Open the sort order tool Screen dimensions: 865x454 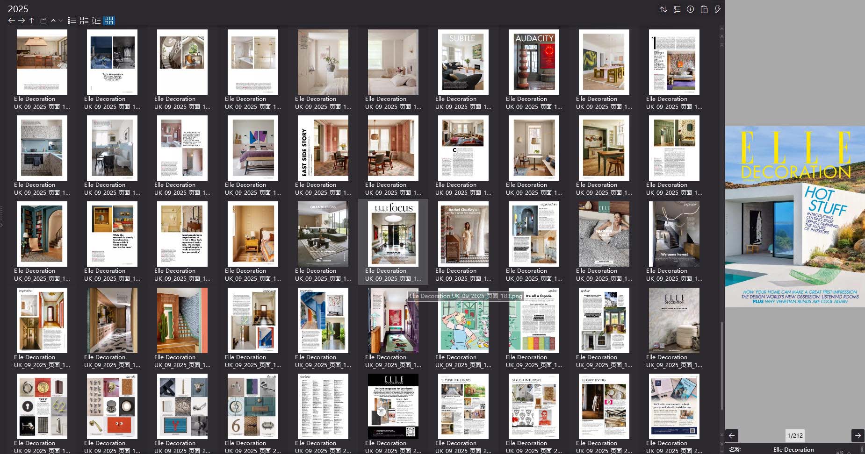[663, 9]
